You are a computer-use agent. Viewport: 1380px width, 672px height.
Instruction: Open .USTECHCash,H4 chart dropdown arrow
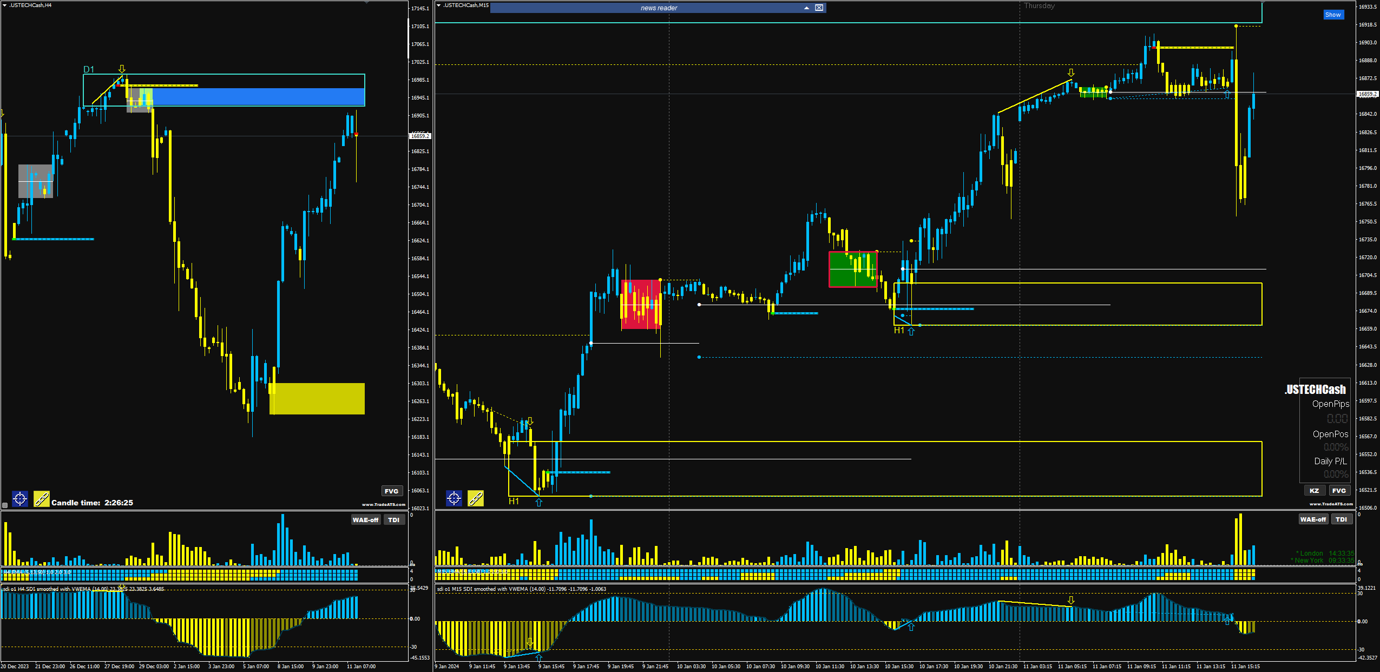coord(4,5)
